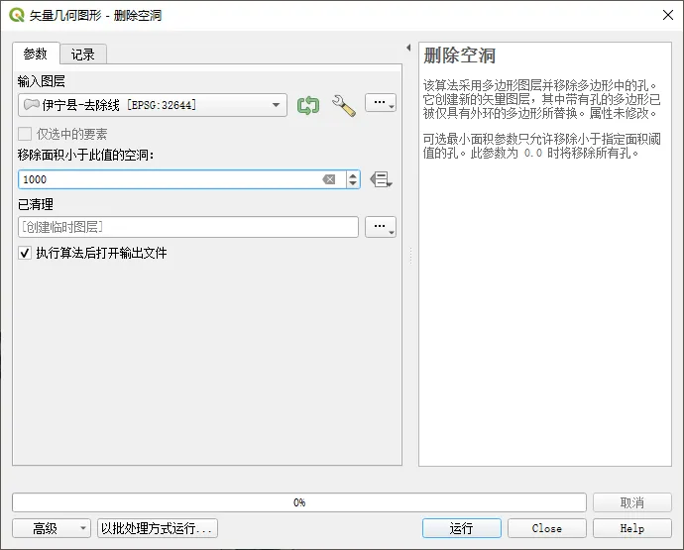Viewport: 684px width, 550px height.
Task: Select the 参数 tab
Action: click(36, 55)
